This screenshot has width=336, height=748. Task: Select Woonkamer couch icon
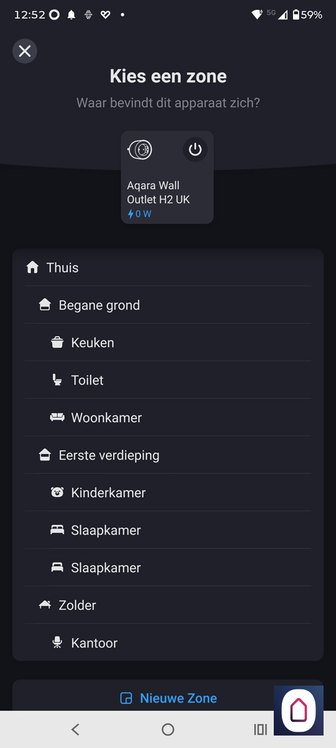point(57,417)
